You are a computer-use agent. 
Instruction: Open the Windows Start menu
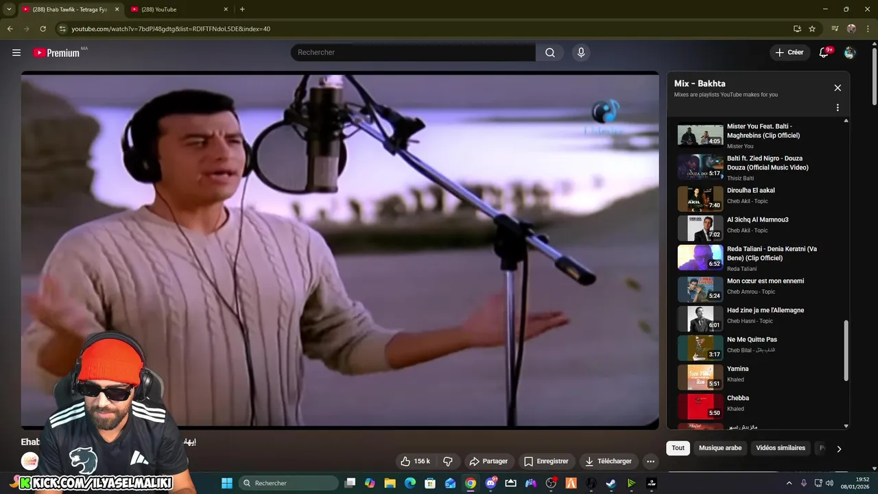click(x=226, y=483)
